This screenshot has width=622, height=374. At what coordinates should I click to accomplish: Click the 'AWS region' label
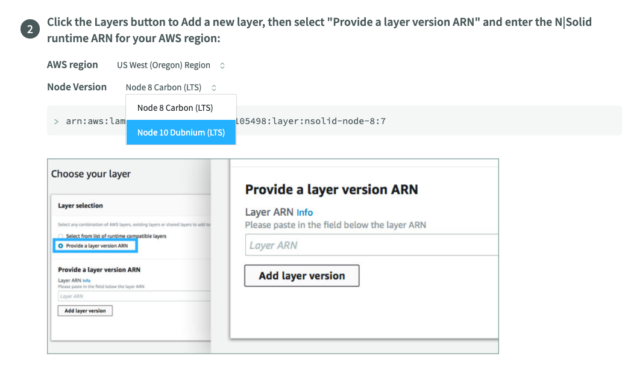coord(72,64)
